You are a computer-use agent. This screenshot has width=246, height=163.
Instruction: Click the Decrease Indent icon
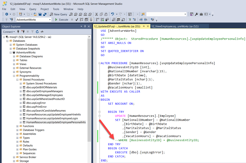(x=141, y=20)
